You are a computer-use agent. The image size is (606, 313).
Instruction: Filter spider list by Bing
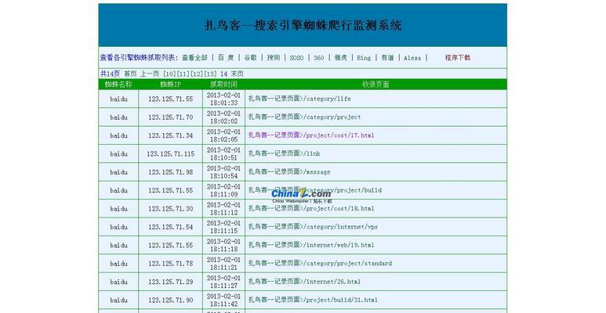click(x=364, y=57)
